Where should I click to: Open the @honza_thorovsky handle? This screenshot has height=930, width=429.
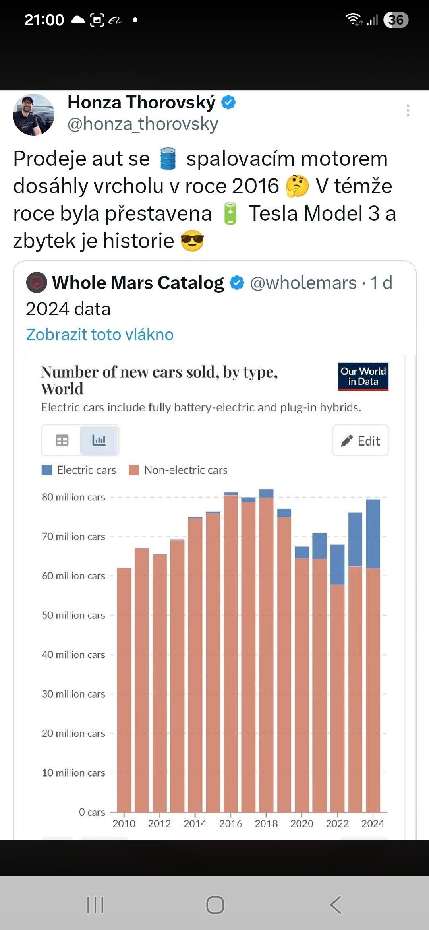[x=143, y=124]
